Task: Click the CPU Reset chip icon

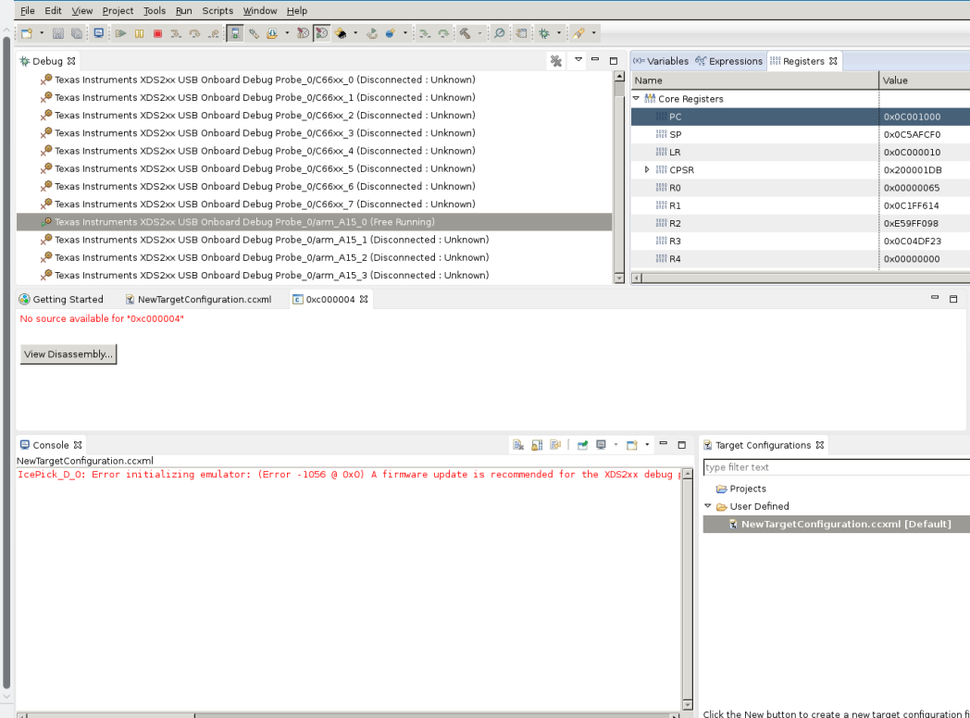Action: click(x=341, y=33)
